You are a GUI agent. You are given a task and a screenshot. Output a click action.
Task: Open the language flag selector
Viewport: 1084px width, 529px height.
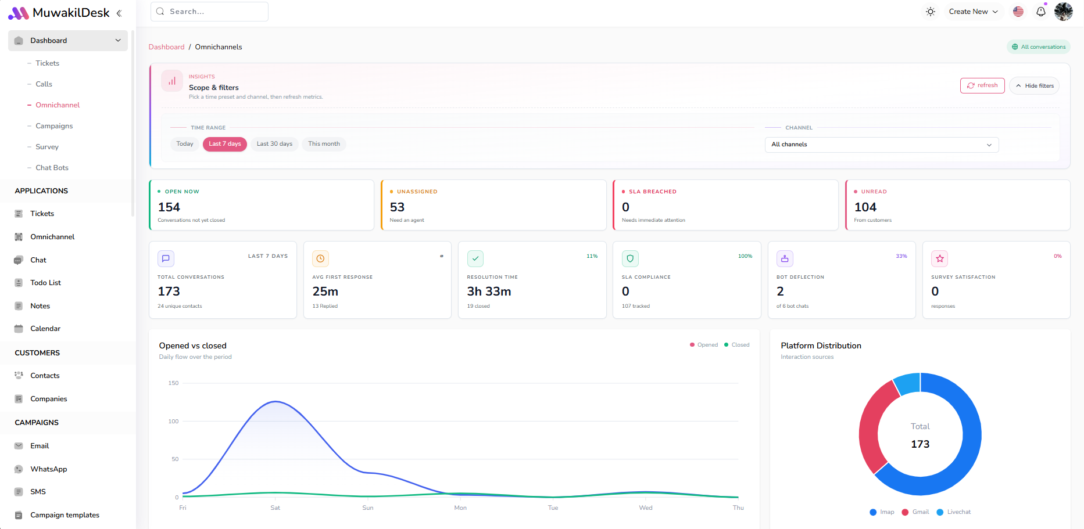(1018, 12)
